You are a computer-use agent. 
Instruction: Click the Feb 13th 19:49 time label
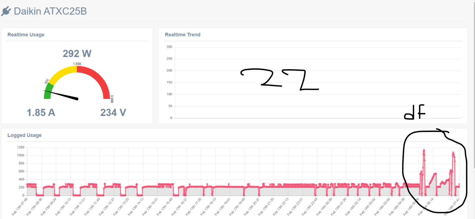click(x=237, y=207)
